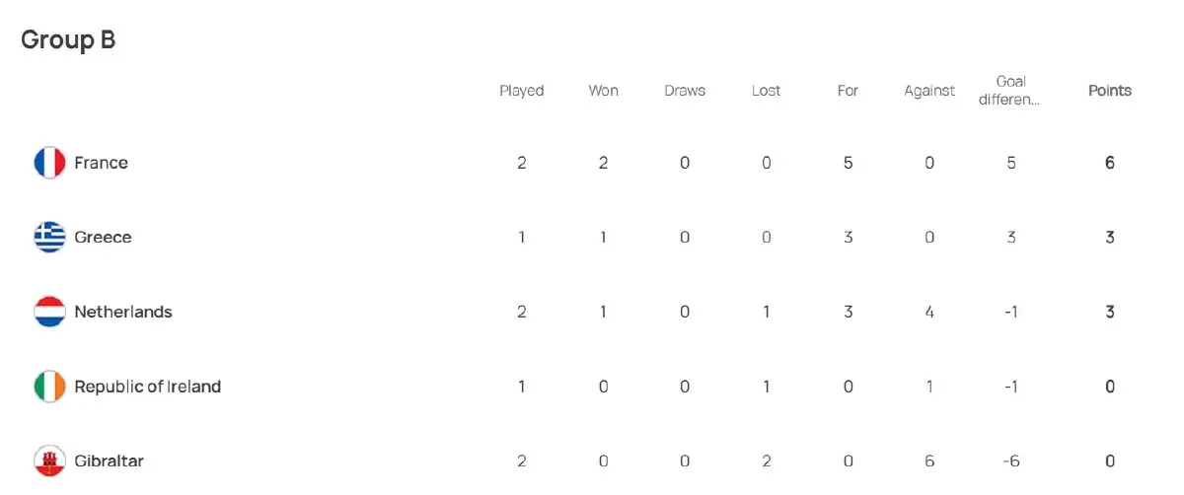Click the France flag icon
Image resolution: width=1184 pixels, height=495 pixels.
(x=49, y=163)
